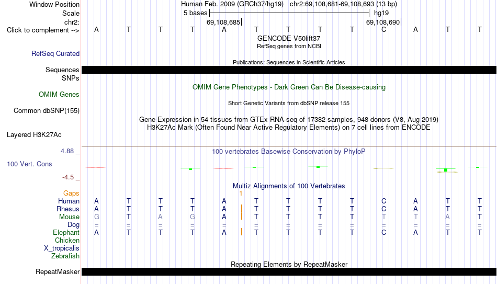This screenshot has width=497, height=284.
Task: Select the Mouse species row label
Action: (69, 217)
